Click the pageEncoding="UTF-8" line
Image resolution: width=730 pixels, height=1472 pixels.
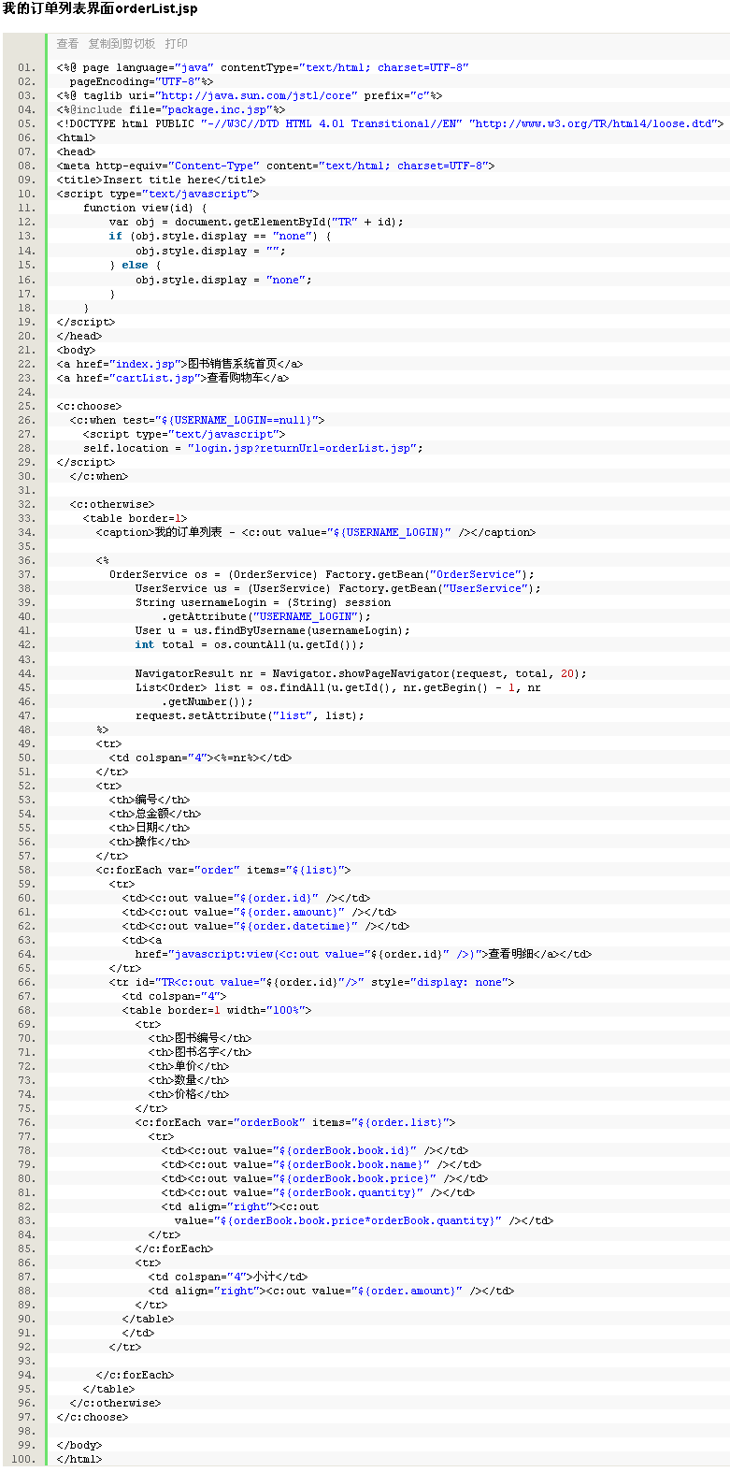[141, 81]
